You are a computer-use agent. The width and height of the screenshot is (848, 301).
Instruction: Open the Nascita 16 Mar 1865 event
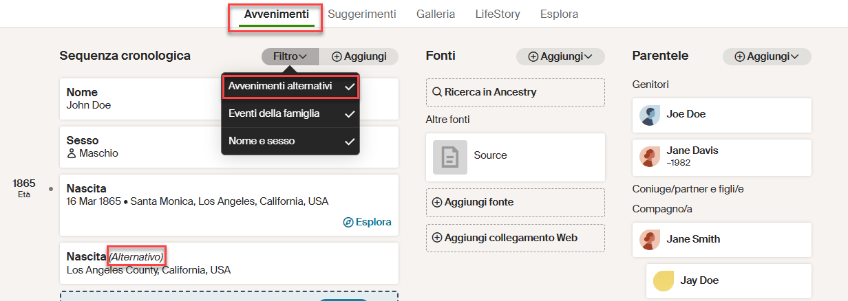click(229, 205)
